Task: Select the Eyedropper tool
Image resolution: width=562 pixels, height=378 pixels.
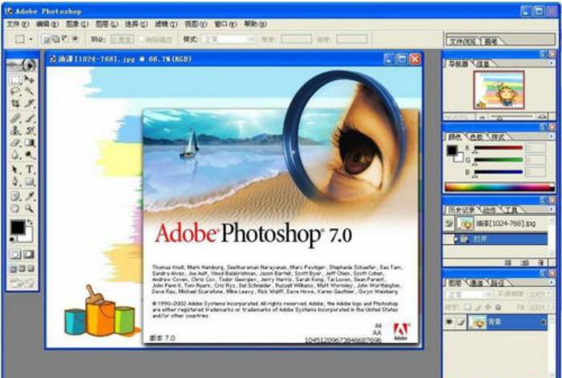Action: point(30,195)
